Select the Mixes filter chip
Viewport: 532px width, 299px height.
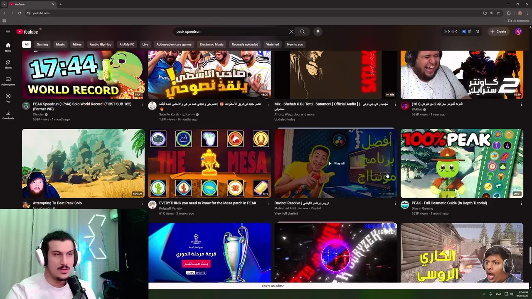77,44
